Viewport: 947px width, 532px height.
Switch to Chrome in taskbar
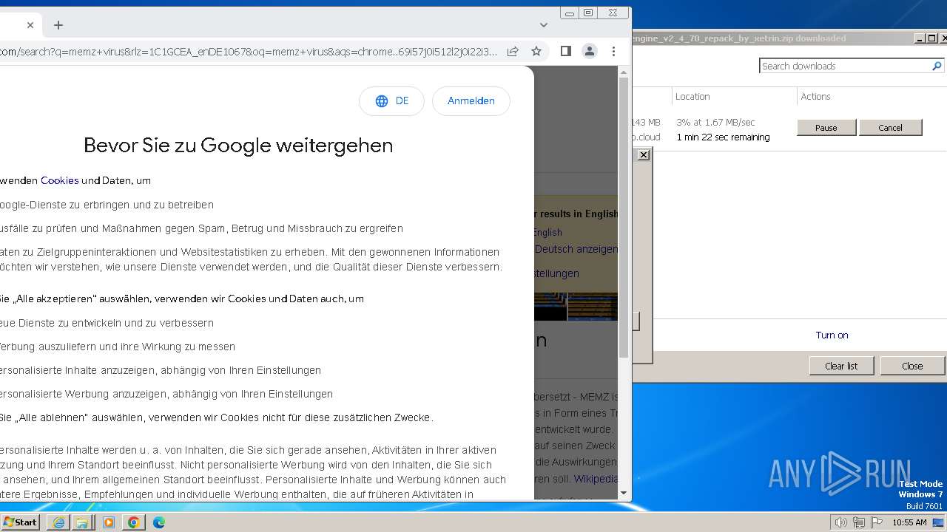tap(134, 522)
